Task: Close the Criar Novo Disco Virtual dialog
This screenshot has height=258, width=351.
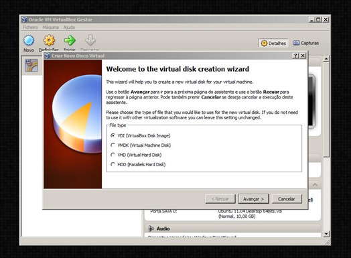Action: 303,56
